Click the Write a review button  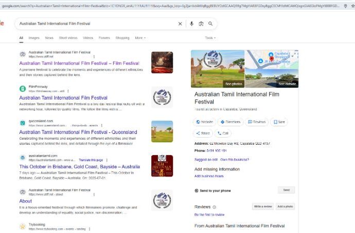(x=262, y=206)
